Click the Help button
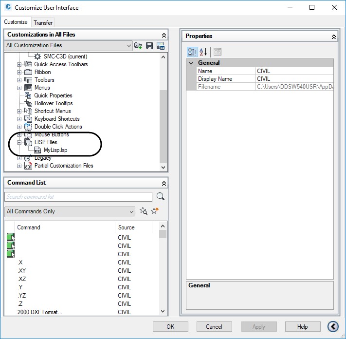 (303, 327)
